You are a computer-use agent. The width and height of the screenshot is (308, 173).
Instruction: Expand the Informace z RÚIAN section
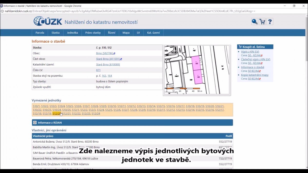[x=132, y=123]
